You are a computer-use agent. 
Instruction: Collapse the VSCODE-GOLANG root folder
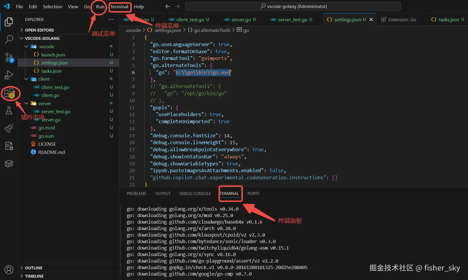tap(68, 38)
